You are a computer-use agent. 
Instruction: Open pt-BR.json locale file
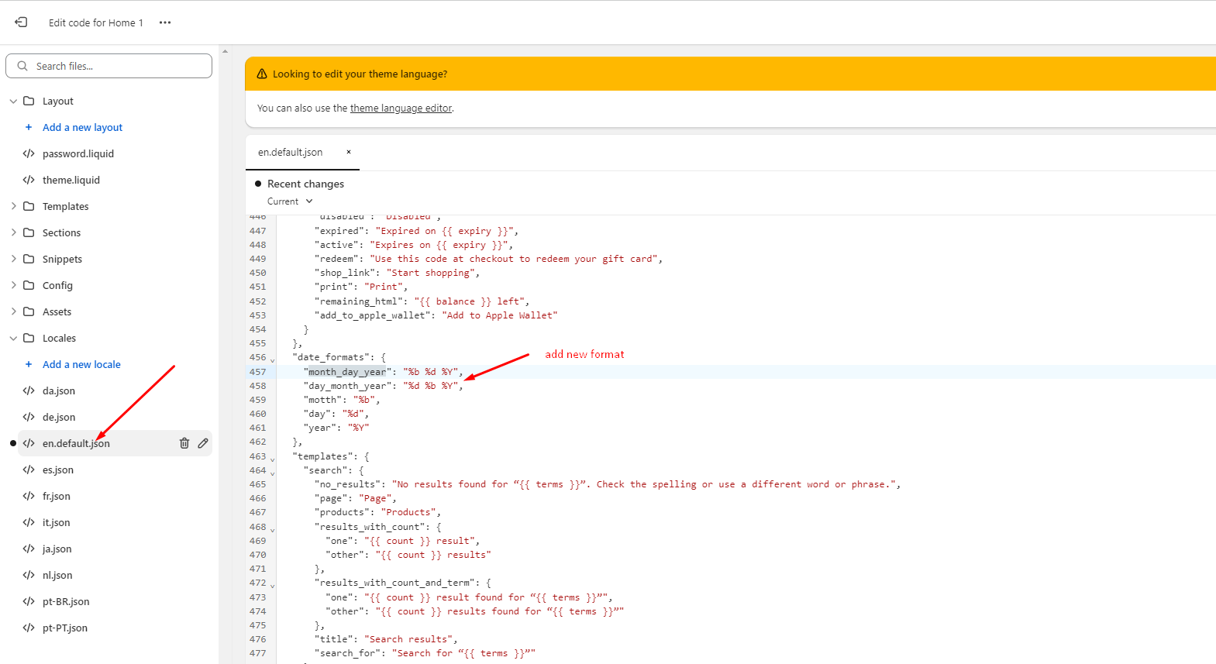coord(66,601)
